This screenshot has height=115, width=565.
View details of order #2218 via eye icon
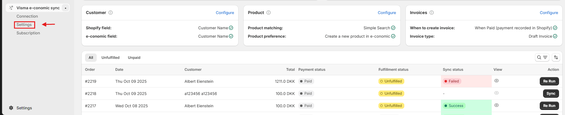[x=497, y=93]
